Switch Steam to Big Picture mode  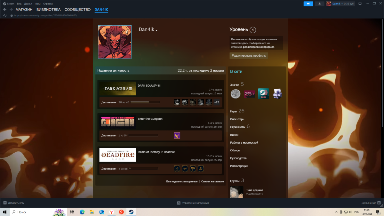[x=360, y=4]
